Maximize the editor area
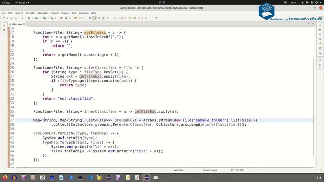This screenshot has height=182, width=324. 313,24
